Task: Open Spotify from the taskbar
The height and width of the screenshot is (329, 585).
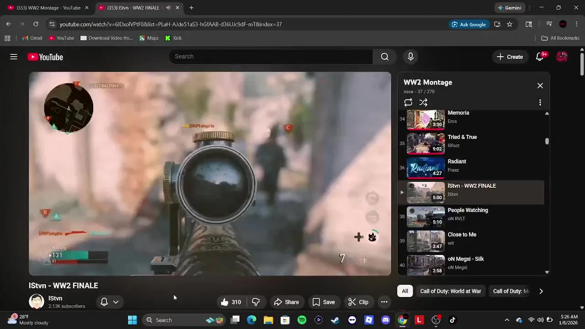Action: pos(302,320)
